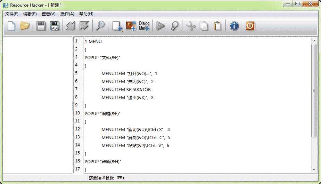Click the MENUITEM "关闭(&C)" line
This screenshot has width=321, height=184.
click(127, 82)
